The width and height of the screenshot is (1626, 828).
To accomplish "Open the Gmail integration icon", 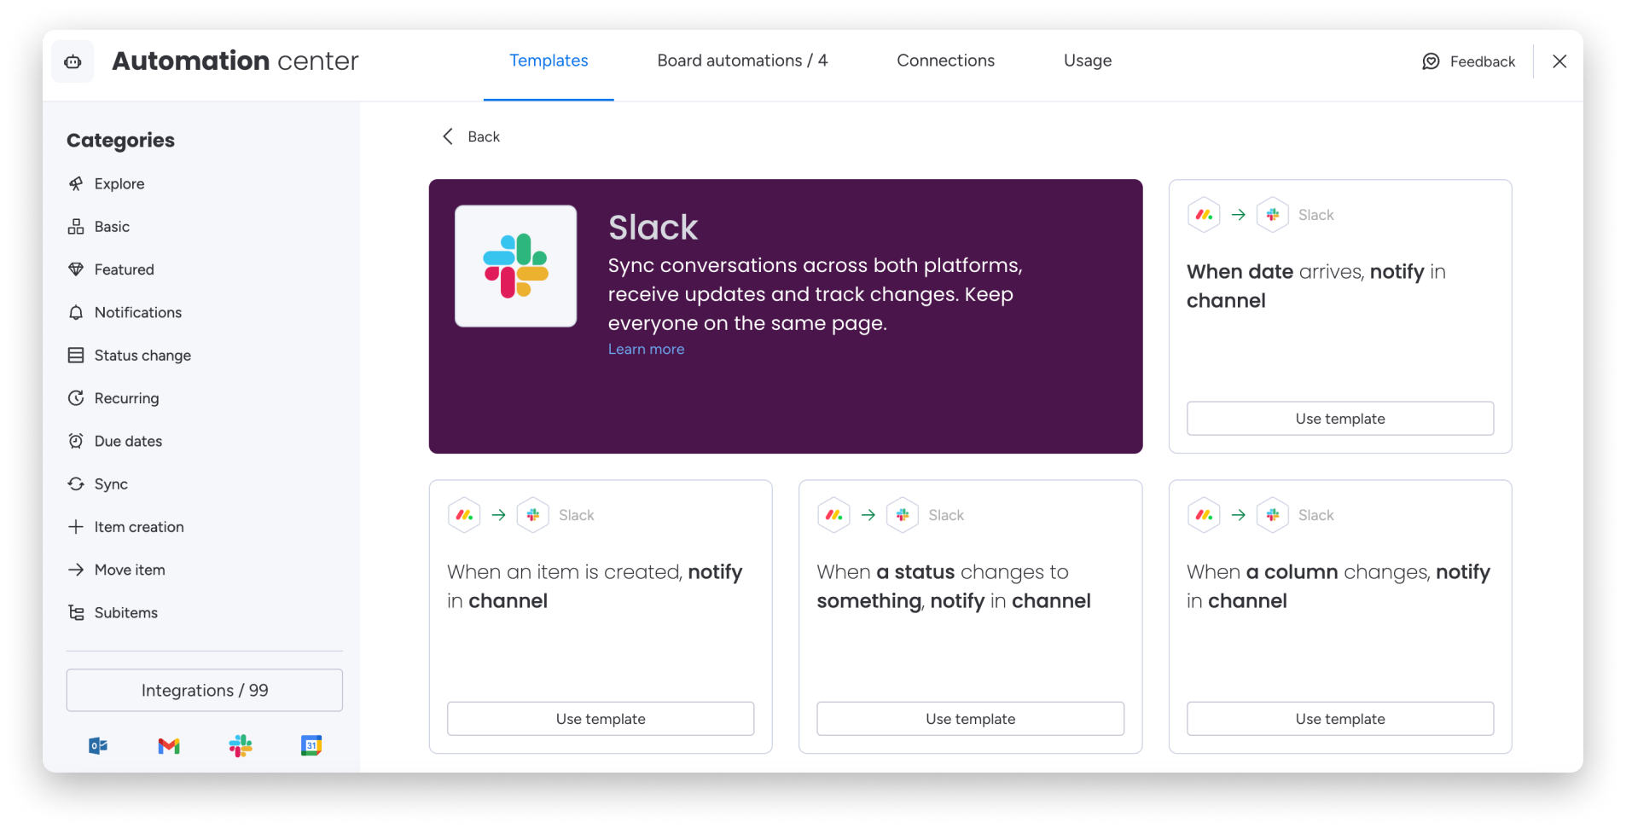I will point(169,746).
